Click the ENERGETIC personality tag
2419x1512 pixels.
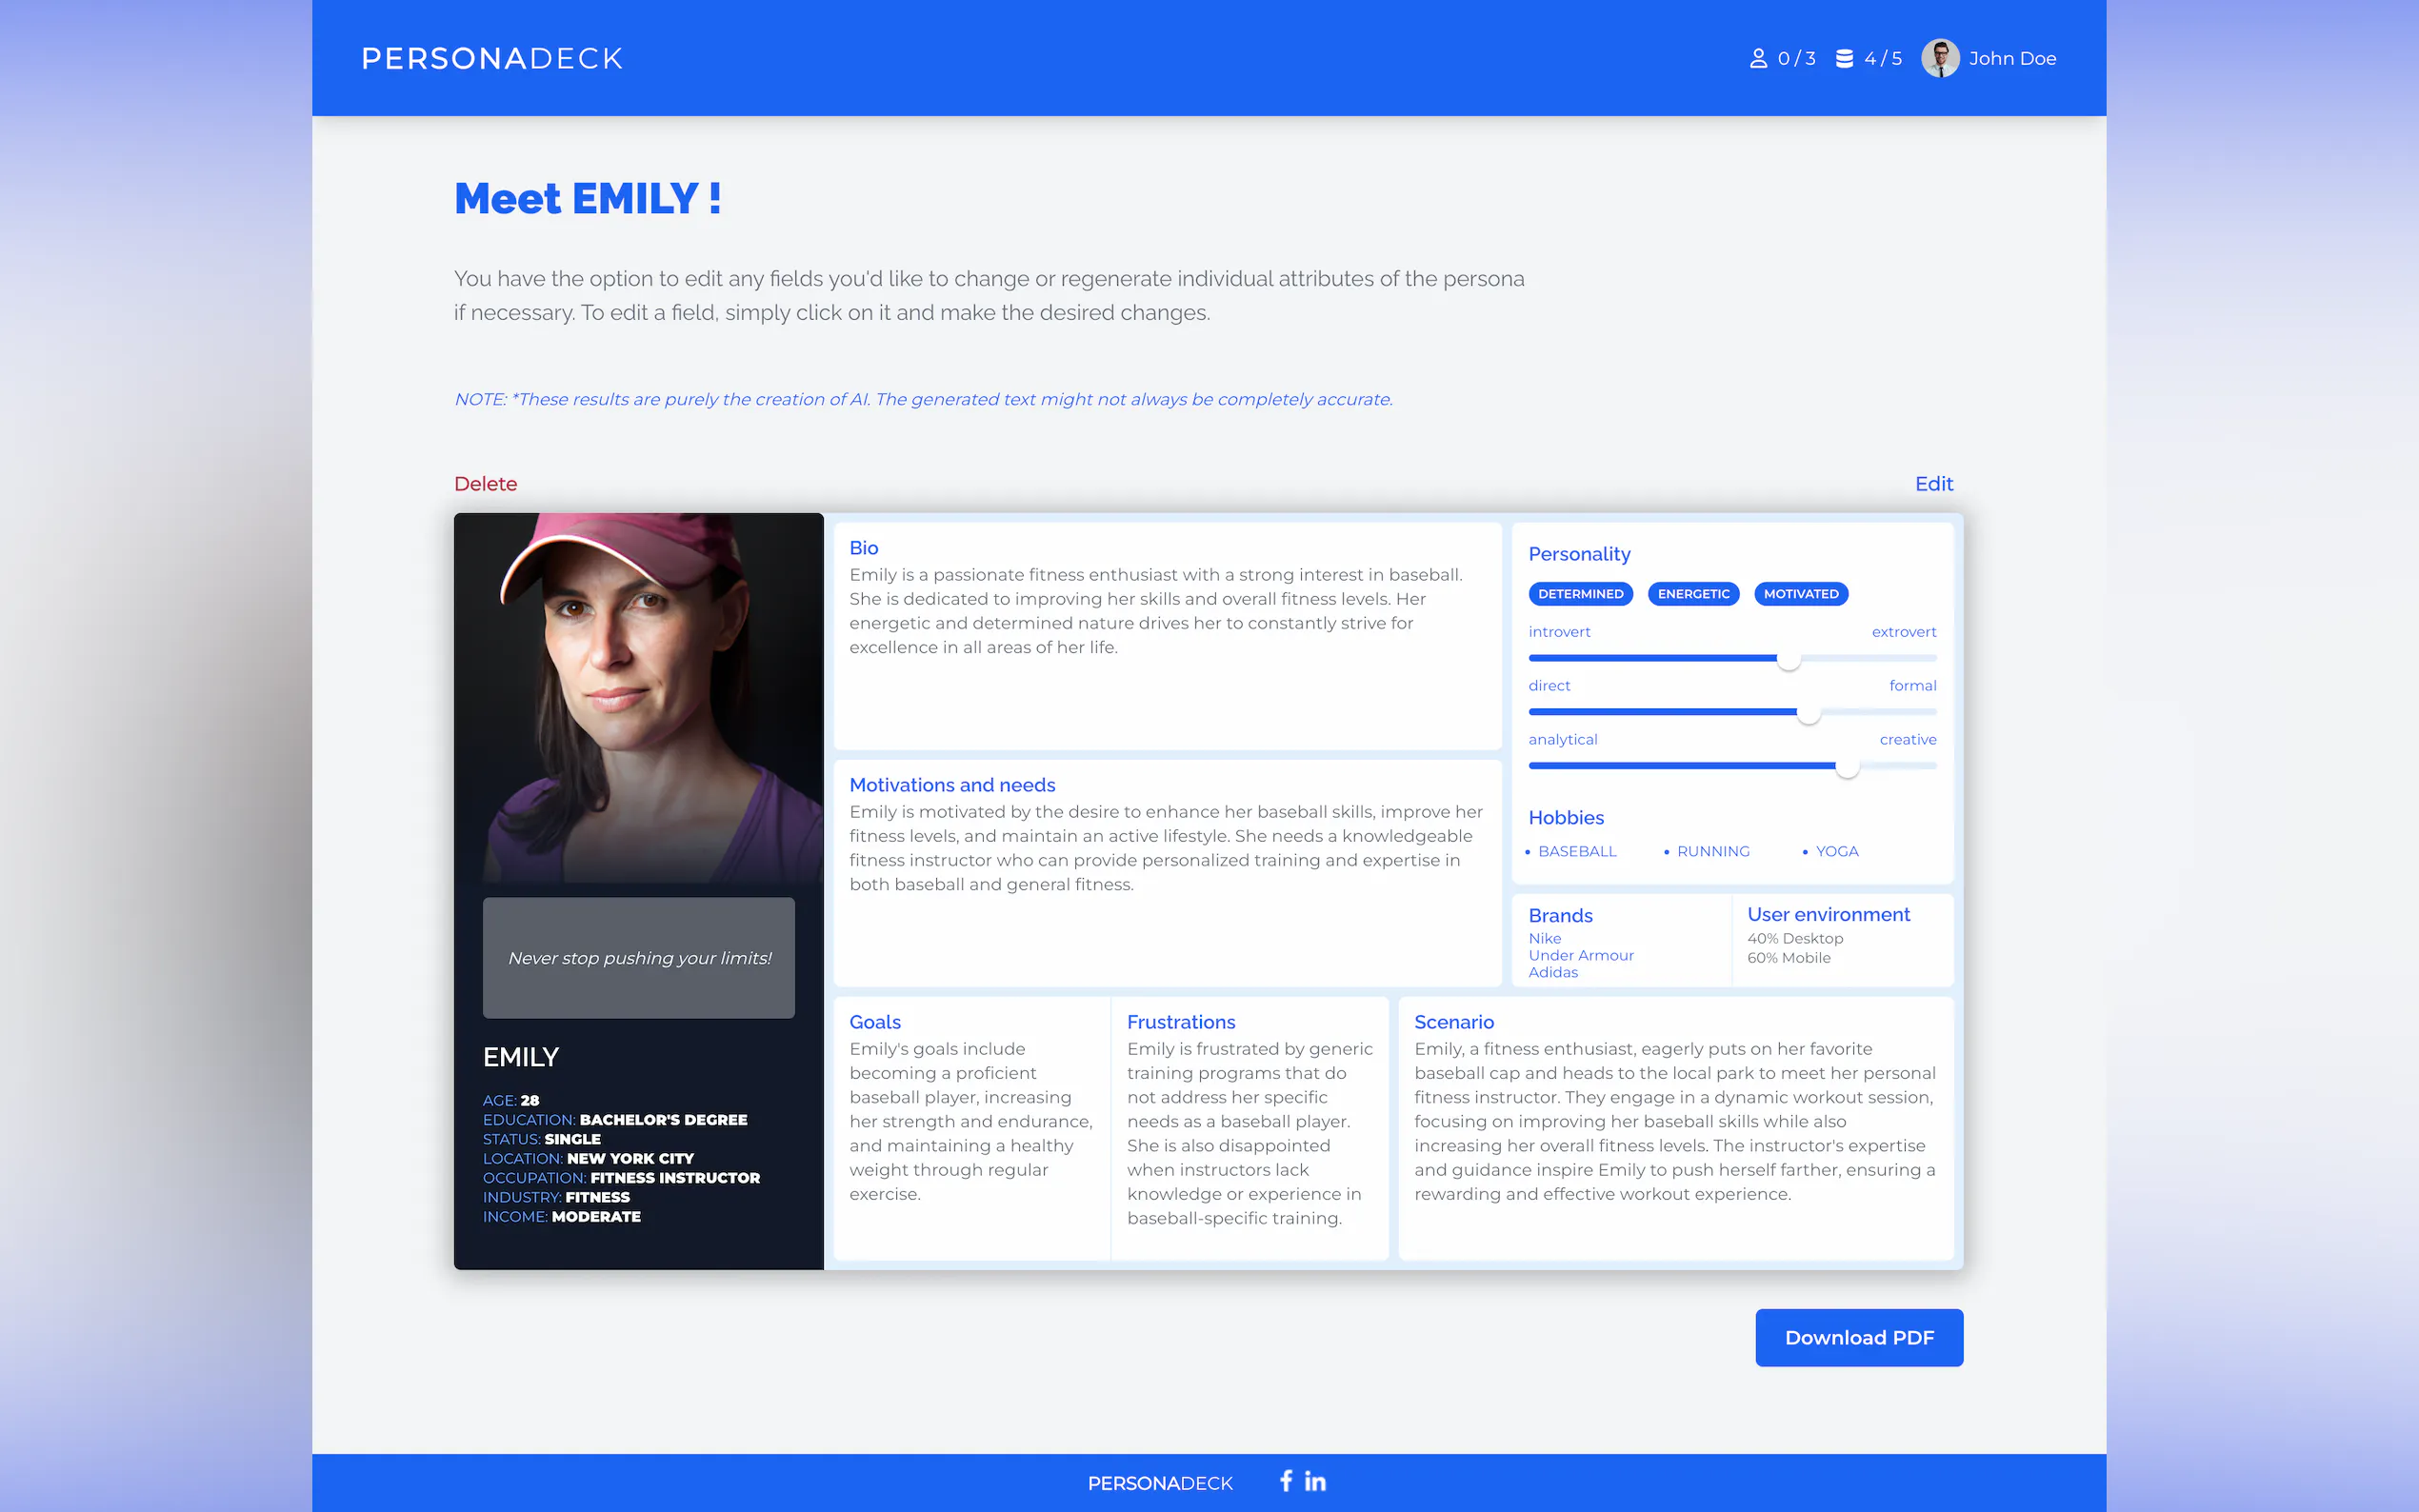1693,594
